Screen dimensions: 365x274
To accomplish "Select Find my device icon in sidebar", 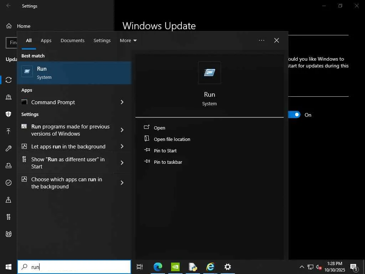I will click(x=9, y=200).
